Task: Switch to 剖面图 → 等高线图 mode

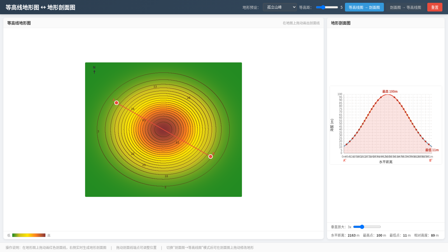Action: tap(405, 7)
